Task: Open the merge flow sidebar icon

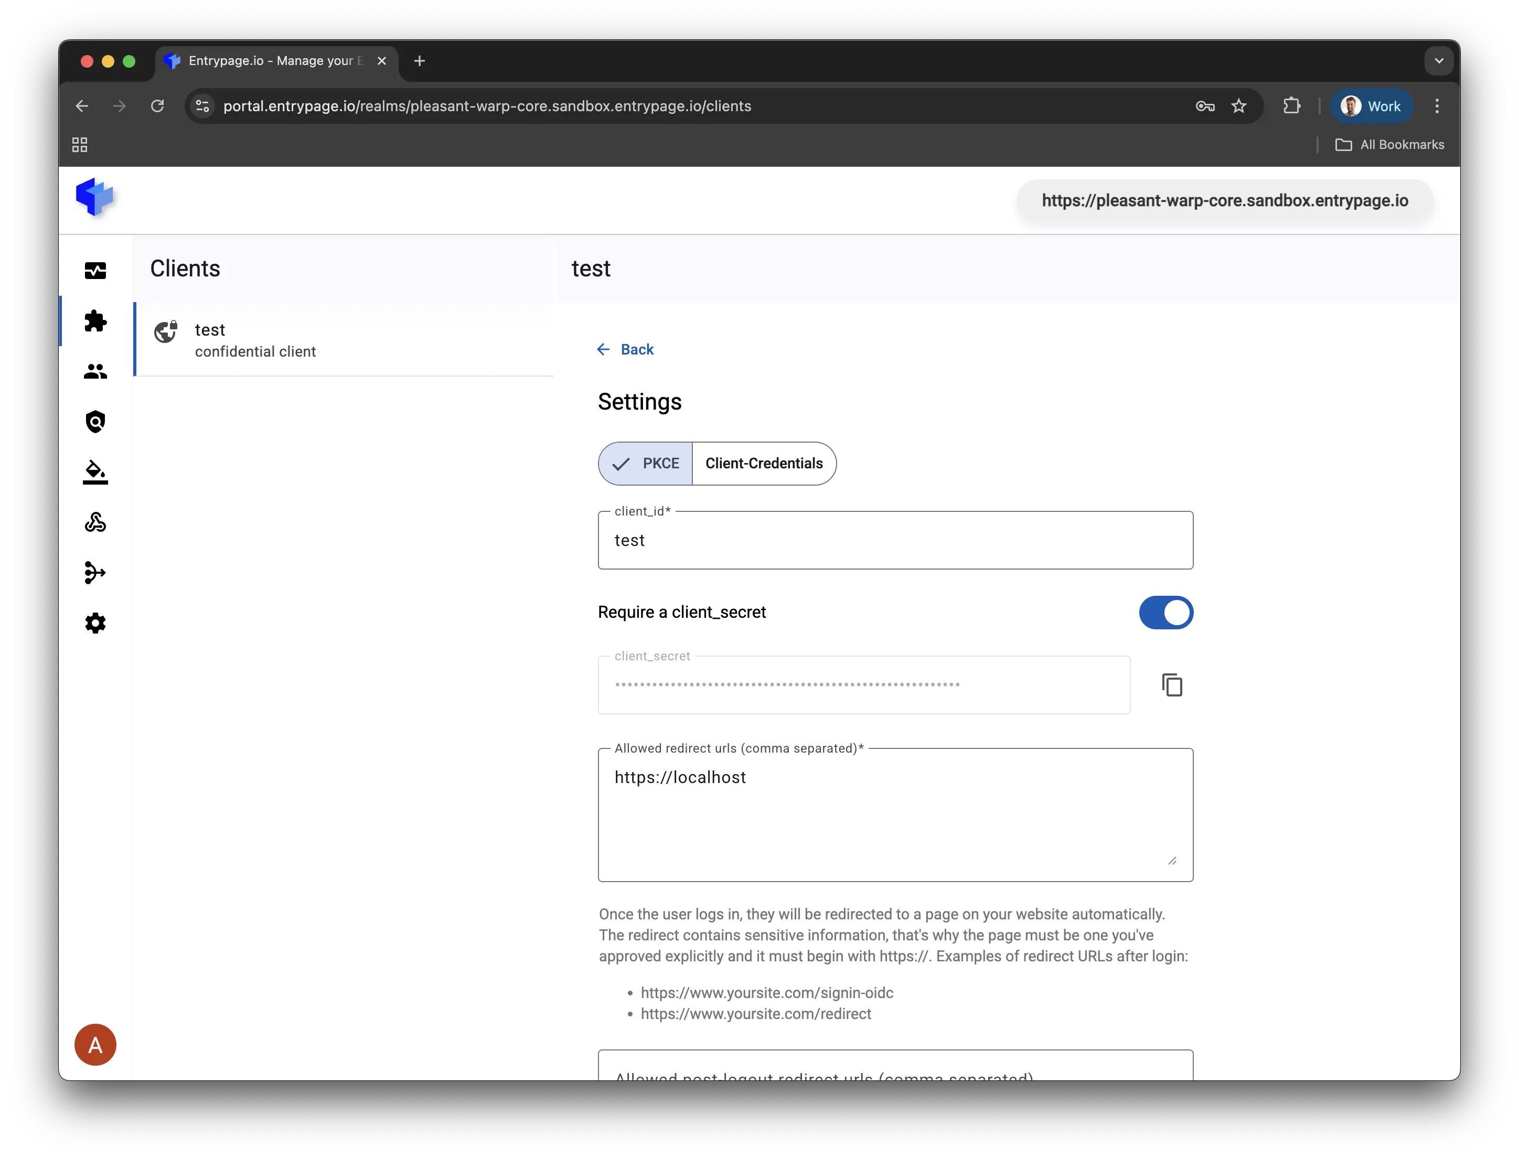Action: (95, 573)
